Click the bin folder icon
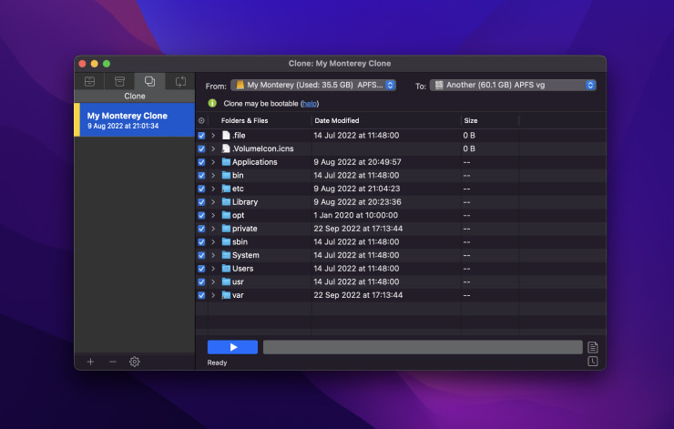 pyautogui.click(x=226, y=175)
